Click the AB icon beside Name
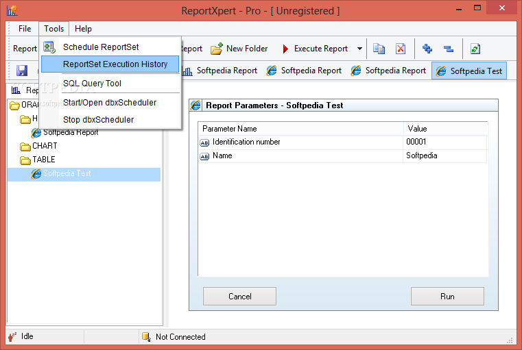The image size is (522, 350). click(x=204, y=156)
